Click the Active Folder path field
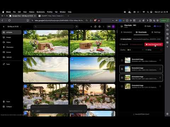 point(147,39)
